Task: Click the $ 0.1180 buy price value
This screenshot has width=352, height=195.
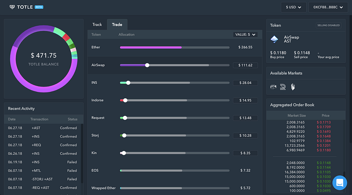Action: pyautogui.click(x=278, y=53)
